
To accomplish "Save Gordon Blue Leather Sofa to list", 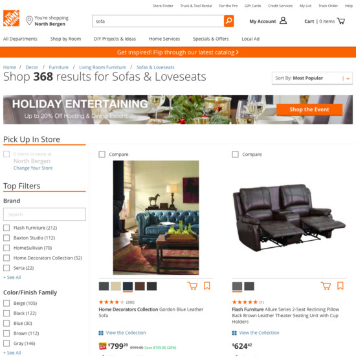I will pyautogui.click(x=207, y=286).
